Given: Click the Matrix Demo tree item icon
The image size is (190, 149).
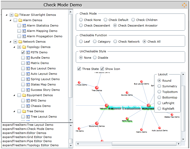Looking at the screenshot, I should [x=28, y=63].
